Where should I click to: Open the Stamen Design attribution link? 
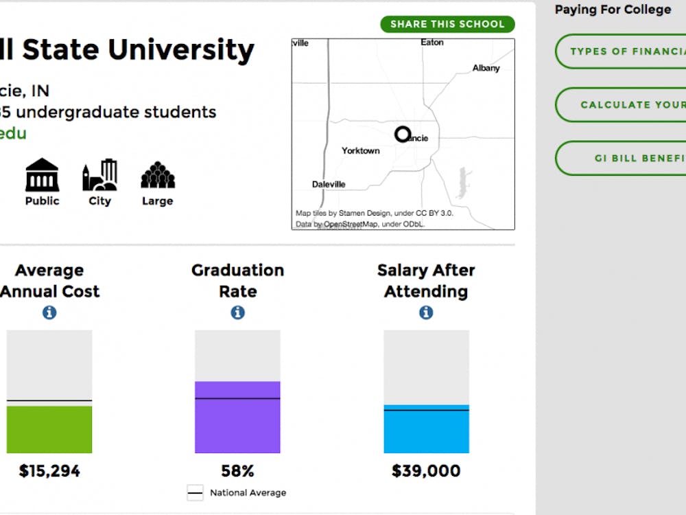point(360,213)
